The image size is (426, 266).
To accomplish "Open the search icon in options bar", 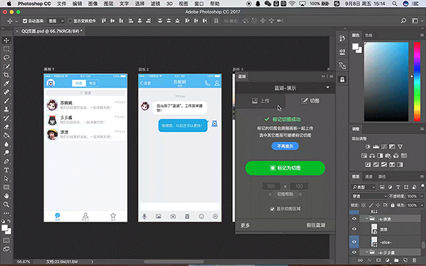I will [404, 21].
